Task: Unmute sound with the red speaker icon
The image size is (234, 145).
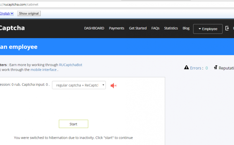Action: coord(114,86)
